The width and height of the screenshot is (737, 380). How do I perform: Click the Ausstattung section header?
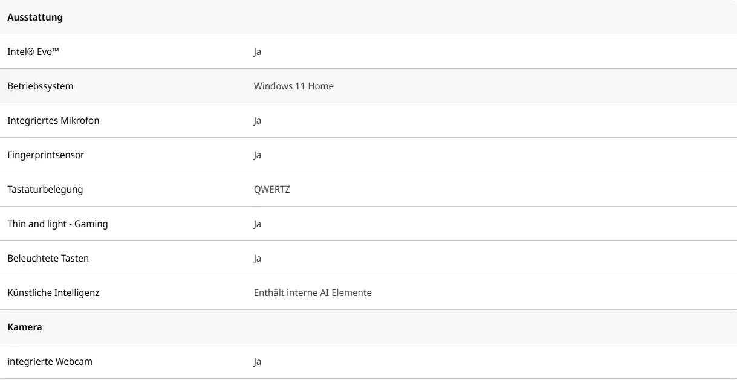click(35, 18)
